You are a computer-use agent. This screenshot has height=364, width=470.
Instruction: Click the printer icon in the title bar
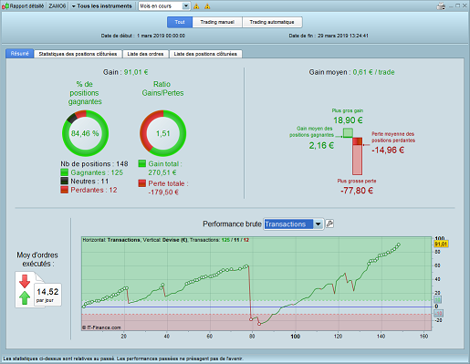tap(441, 5)
